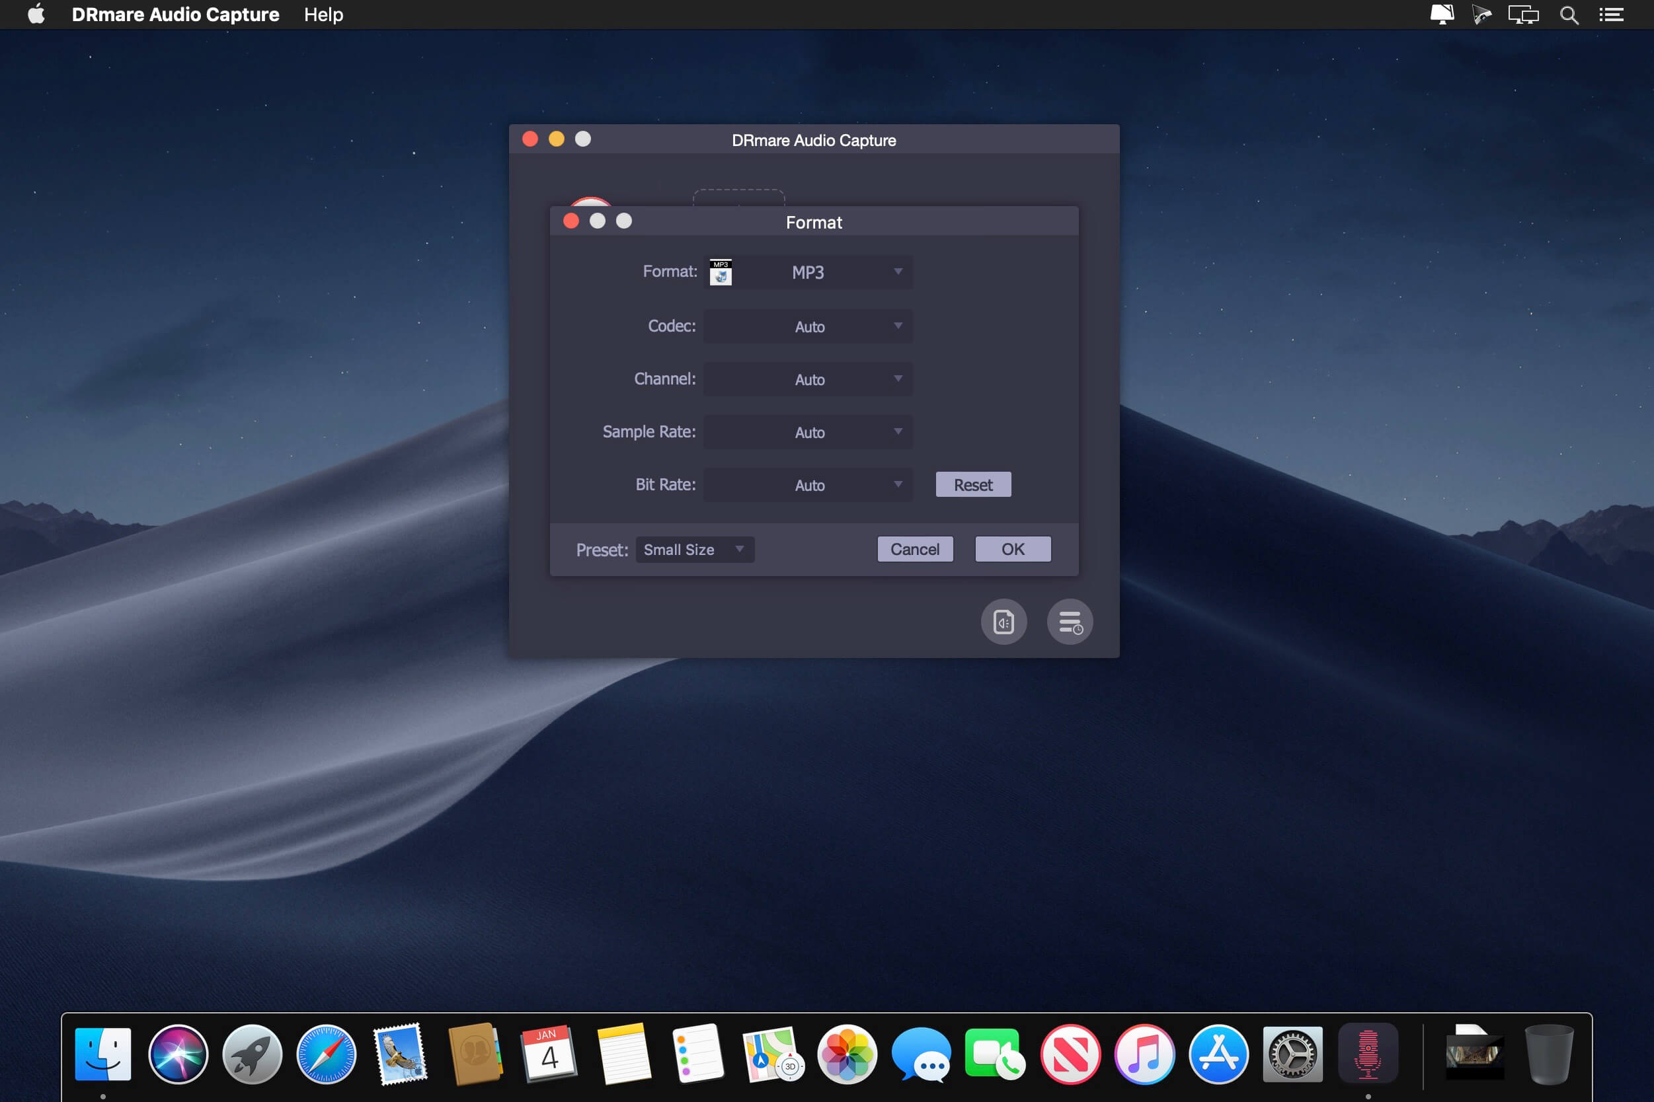Open the Codec dropdown
This screenshot has height=1102, width=1654.
tap(808, 326)
